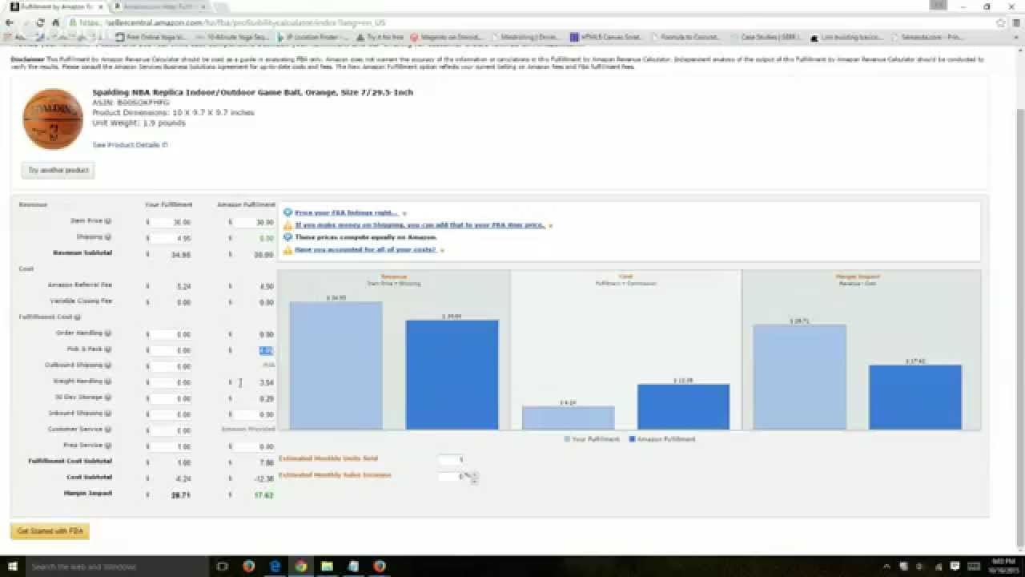Click the Your Fulfillment Prep Service field
1025x577 pixels.
172,446
